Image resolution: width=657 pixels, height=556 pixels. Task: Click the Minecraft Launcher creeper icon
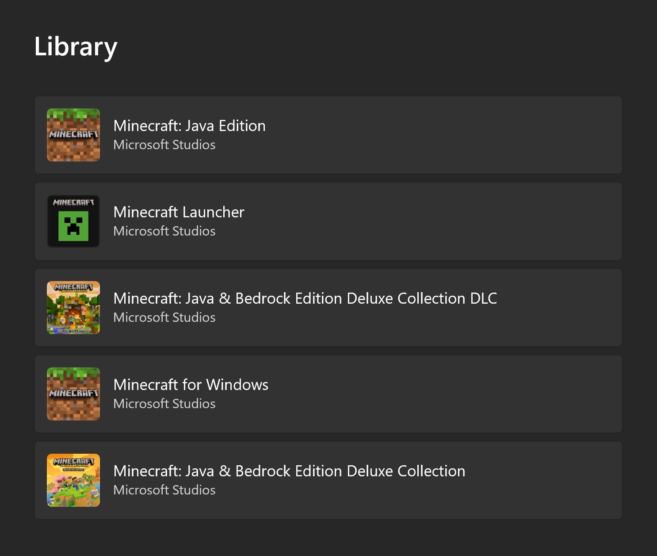point(73,221)
